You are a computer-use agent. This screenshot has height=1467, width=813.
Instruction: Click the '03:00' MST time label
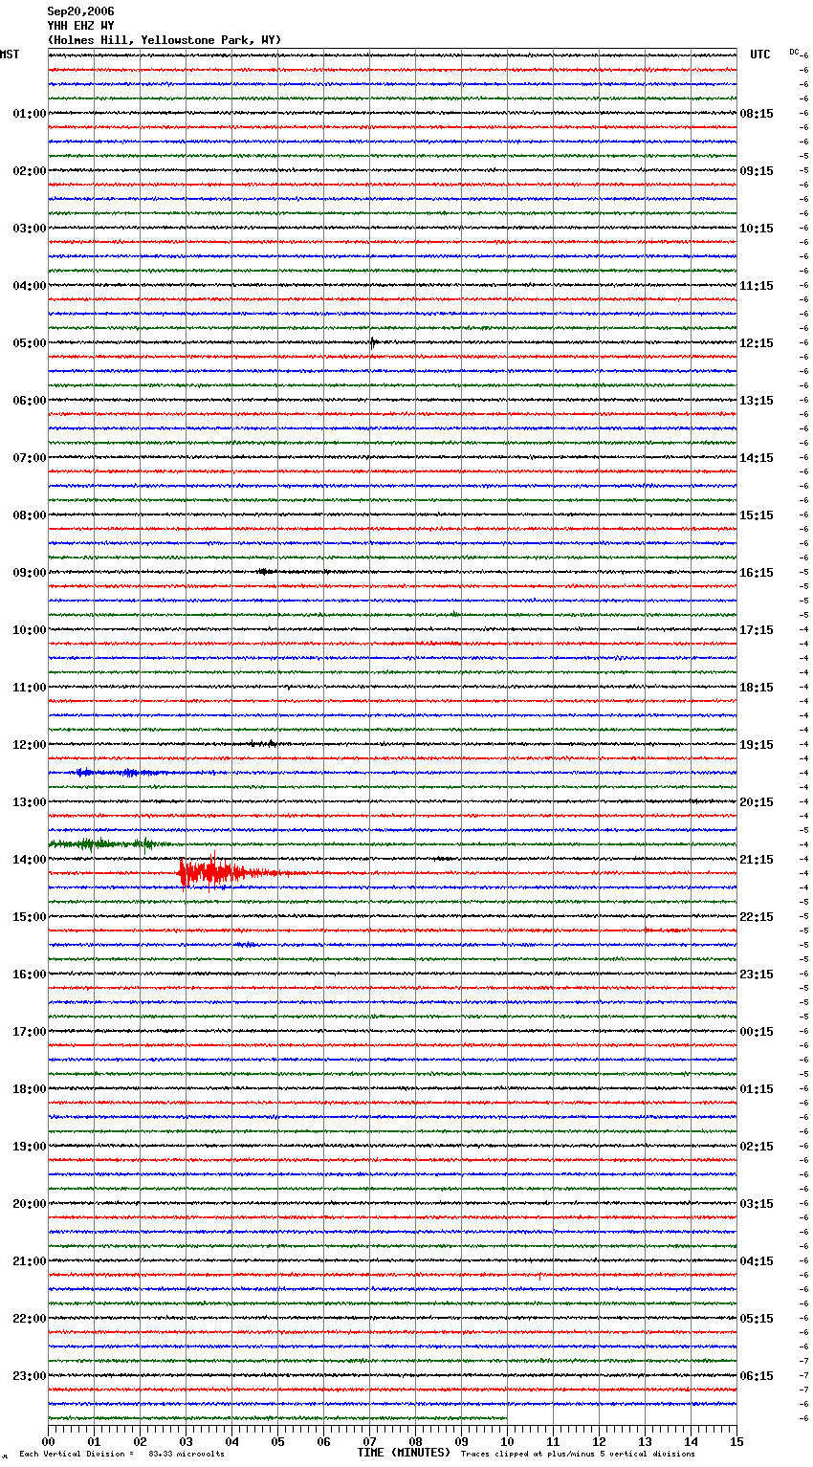click(30, 229)
